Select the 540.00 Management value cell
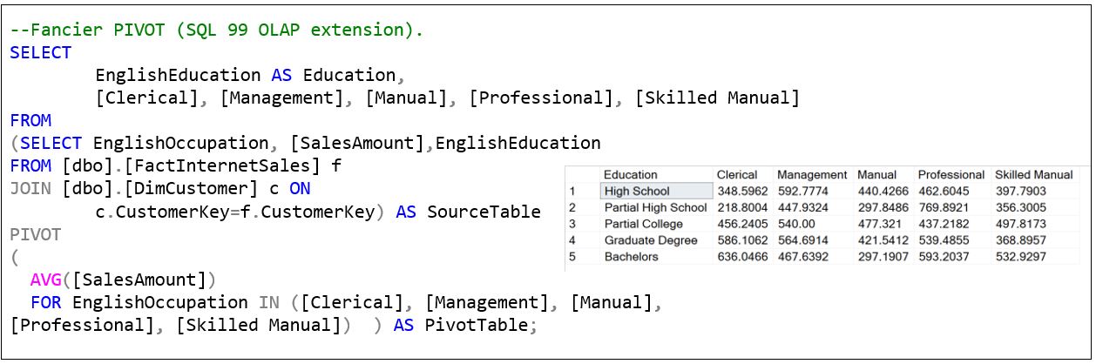Image resolution: width=1096 pixels, height=364 pixels. point(795,225)
